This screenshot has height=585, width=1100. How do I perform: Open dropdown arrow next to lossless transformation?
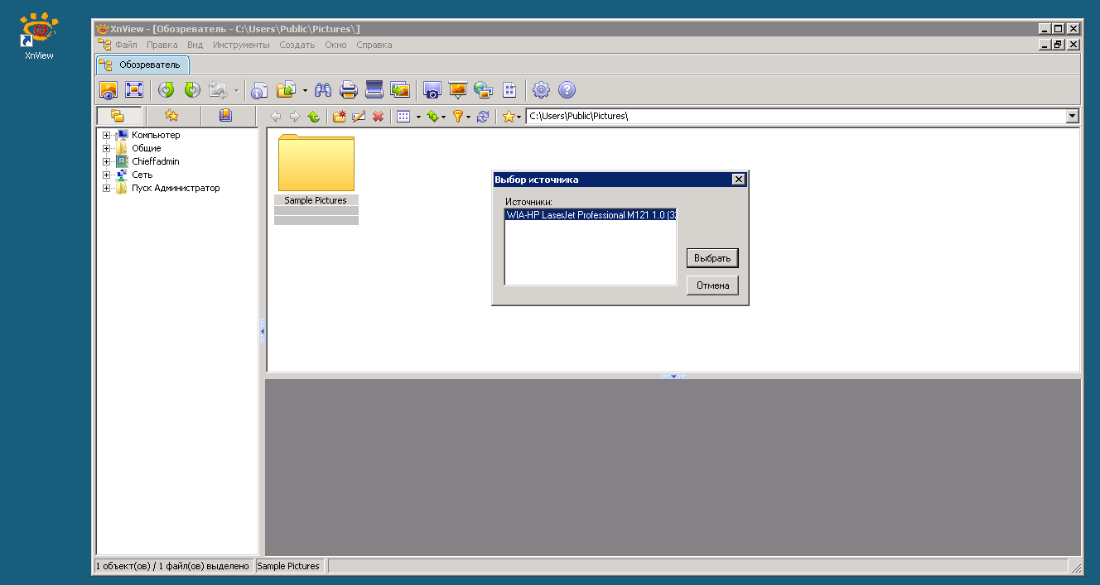click(x=236, y=90)
